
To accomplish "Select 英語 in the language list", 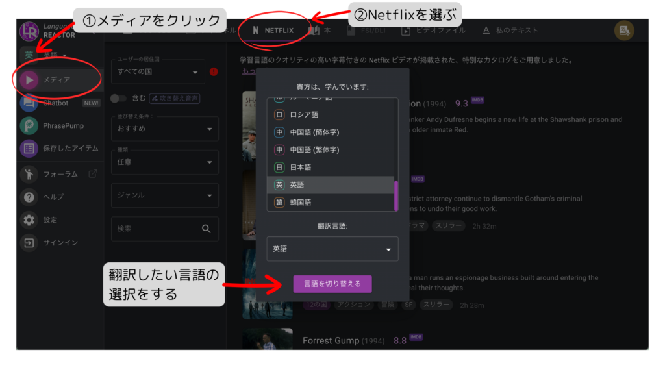I will click(x=331, y=185).
